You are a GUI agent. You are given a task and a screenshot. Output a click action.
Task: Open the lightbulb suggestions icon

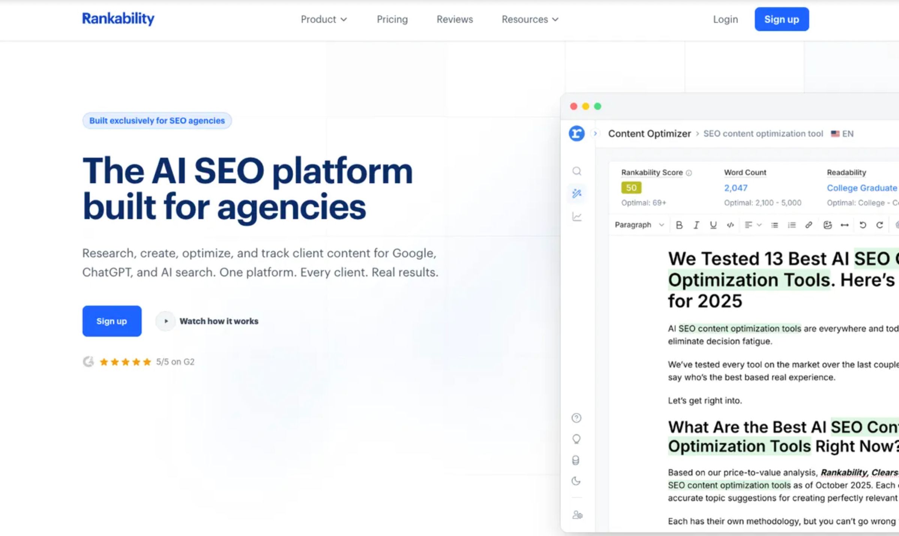point(577,439)
